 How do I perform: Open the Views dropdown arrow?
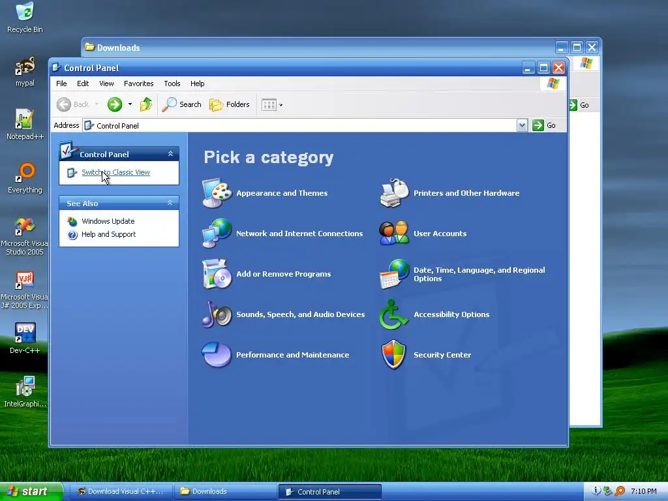(281, 105)
